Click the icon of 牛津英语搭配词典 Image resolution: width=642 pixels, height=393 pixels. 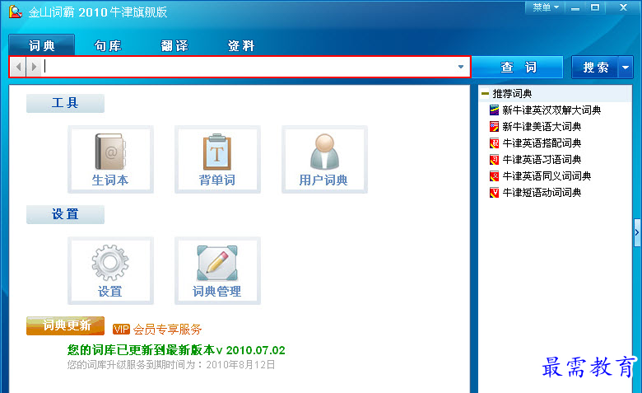click(x=494, y=143)
